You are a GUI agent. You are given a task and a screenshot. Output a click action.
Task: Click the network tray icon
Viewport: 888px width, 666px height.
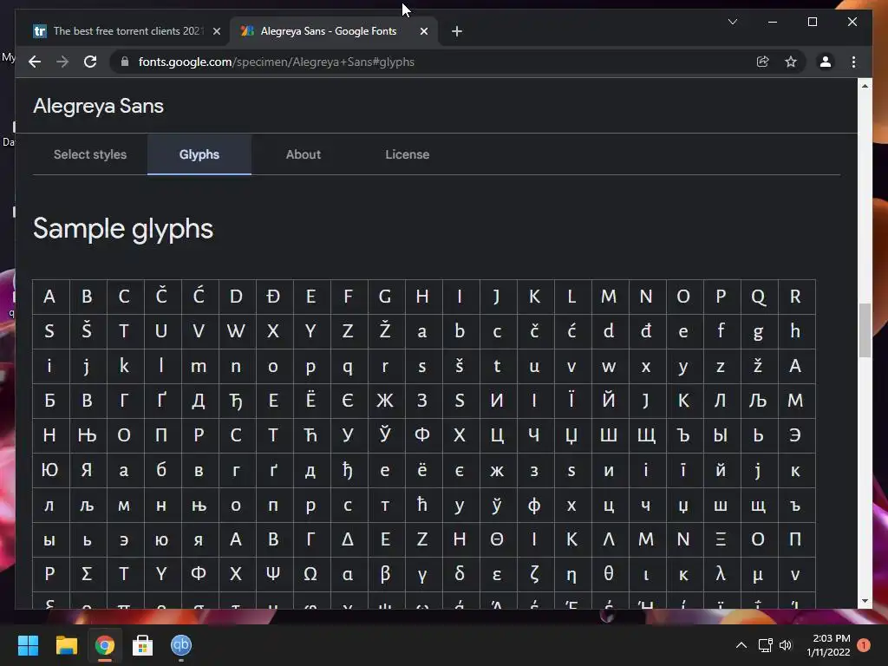765,645
